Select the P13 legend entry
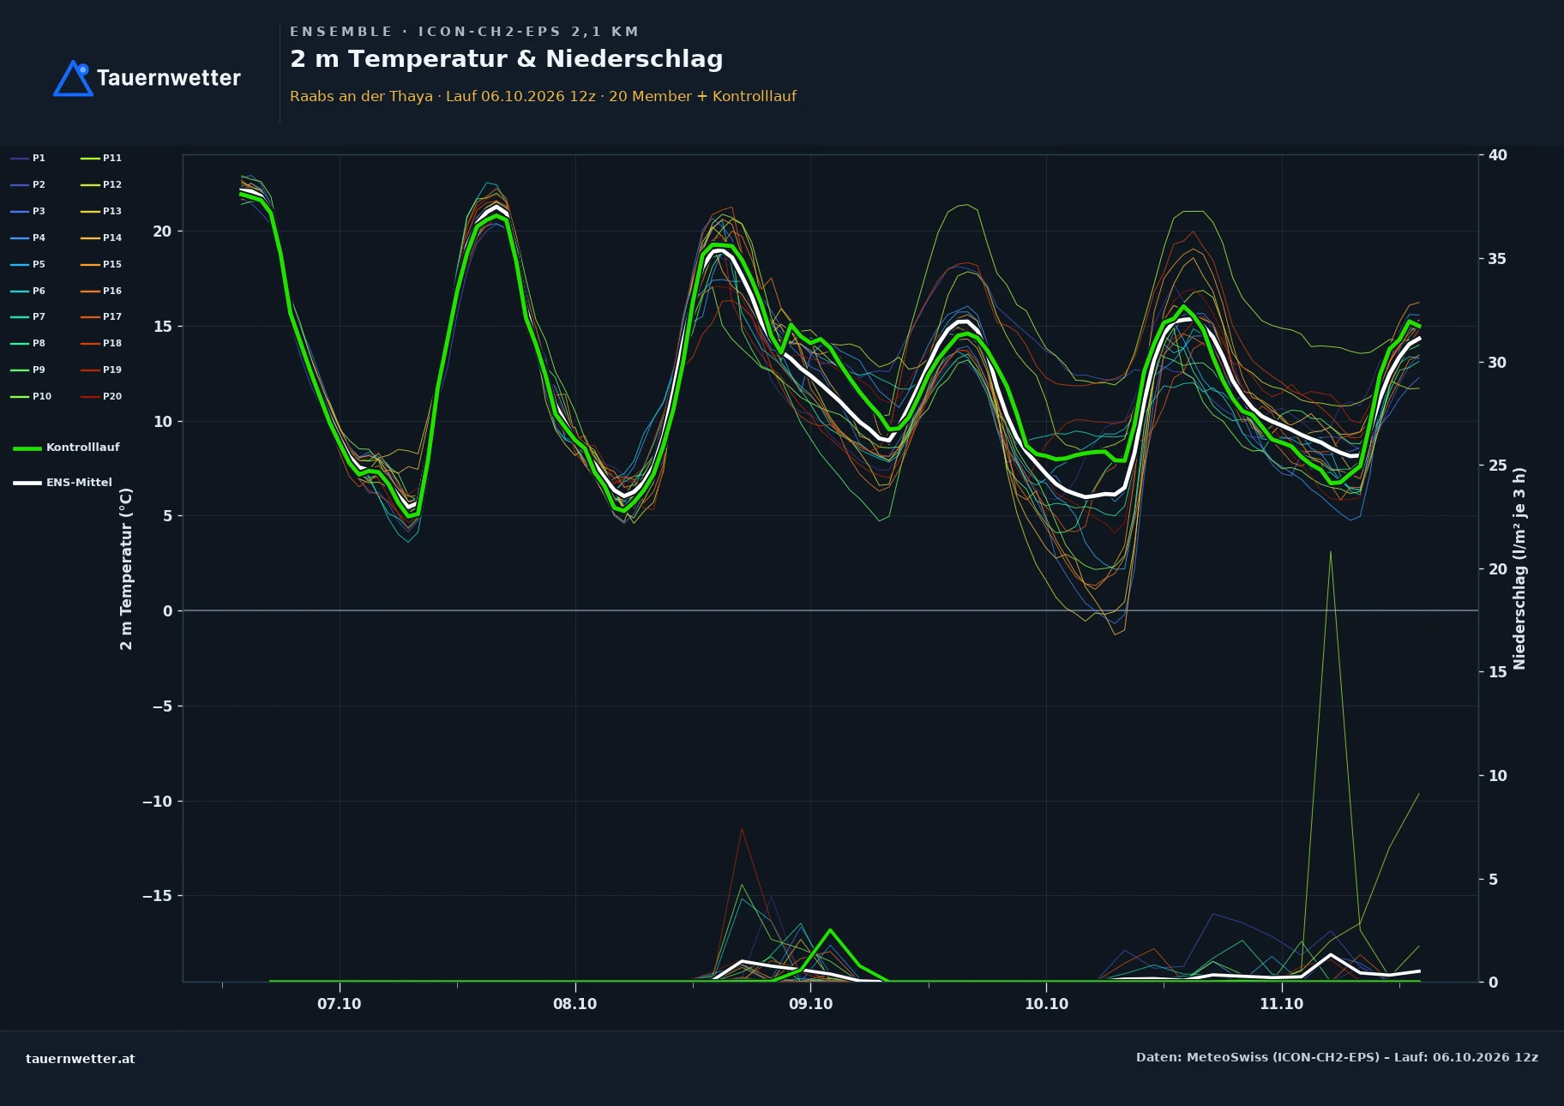The height and width of the screenshot is (1106, 1564). point(101,211)
